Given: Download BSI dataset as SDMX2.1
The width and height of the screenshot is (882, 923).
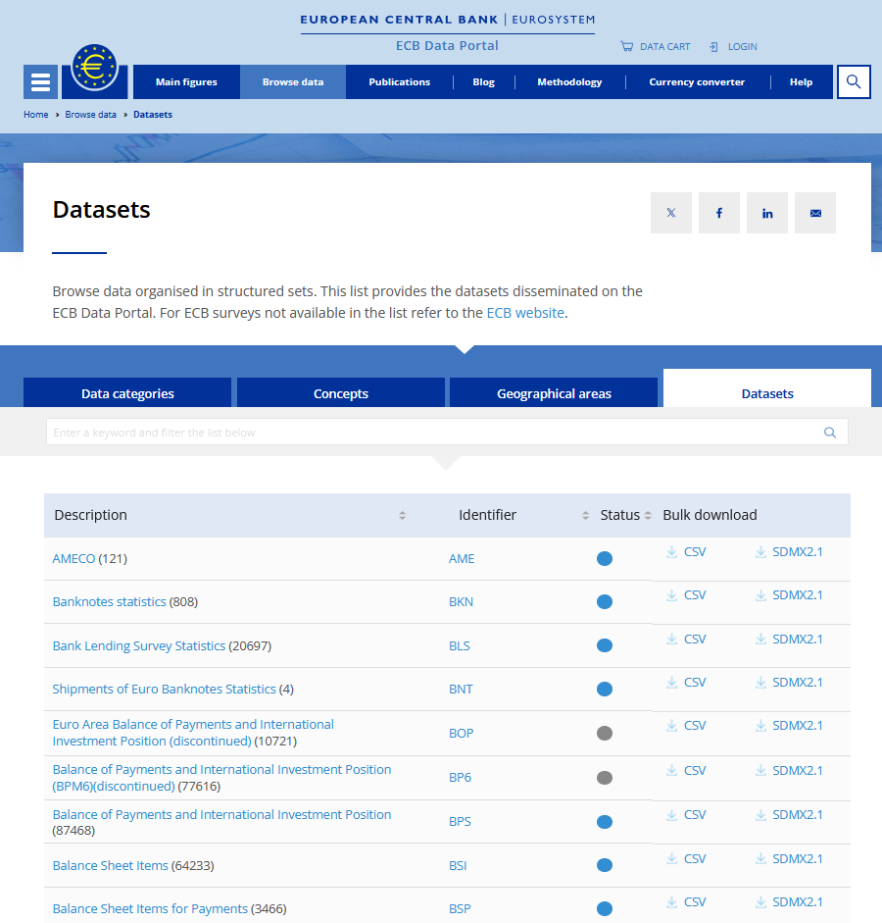Looking at the screenshot, I should (x=789, y=859).
